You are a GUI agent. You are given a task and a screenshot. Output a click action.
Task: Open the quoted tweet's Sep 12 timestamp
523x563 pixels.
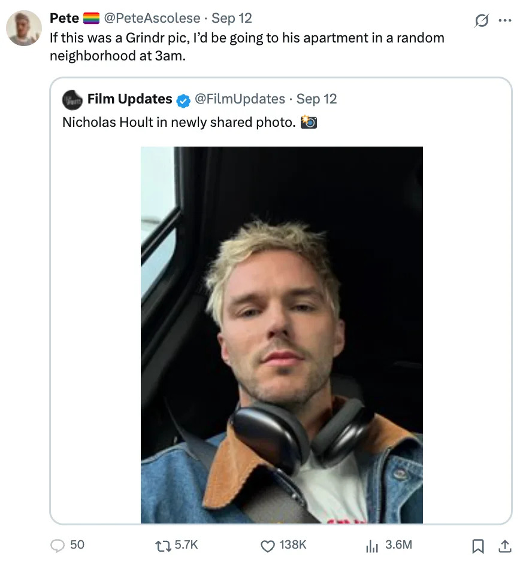(x=317, y=99)
